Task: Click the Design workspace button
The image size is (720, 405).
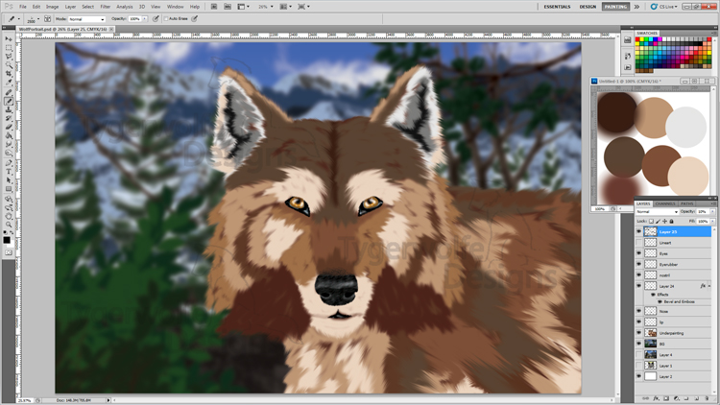Action: [588, 7]
